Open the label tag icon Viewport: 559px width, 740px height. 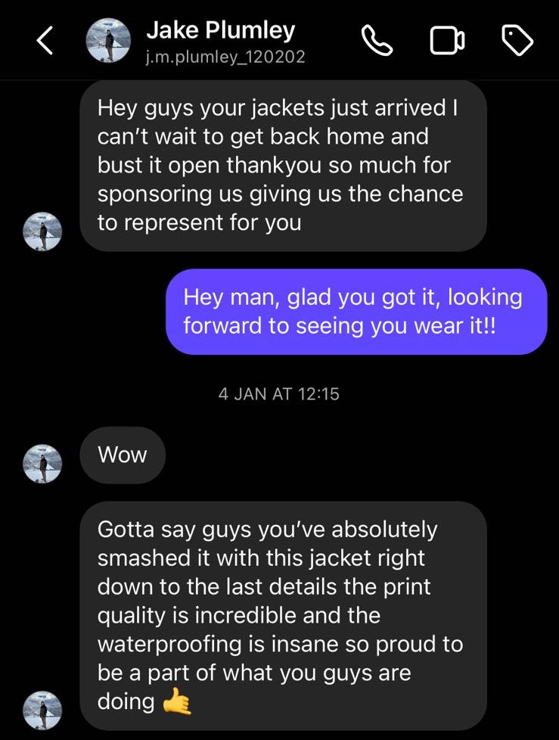pos(518,42)
